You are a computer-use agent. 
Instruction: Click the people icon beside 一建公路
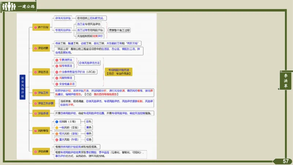pyautogui.click(x=9, y=6)
